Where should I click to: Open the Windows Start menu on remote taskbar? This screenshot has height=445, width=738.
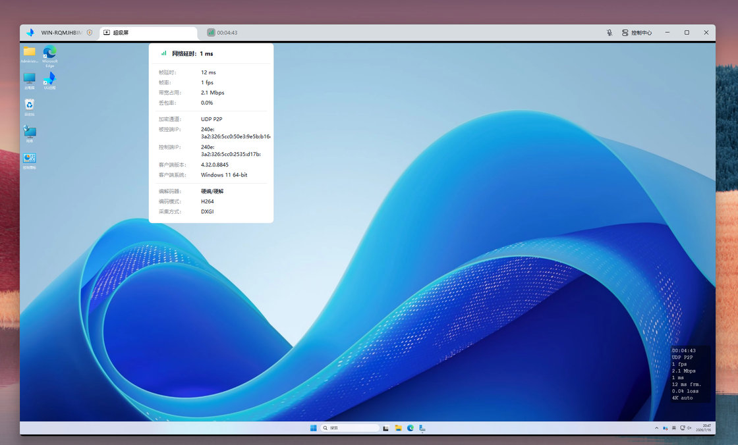(314, 428)
